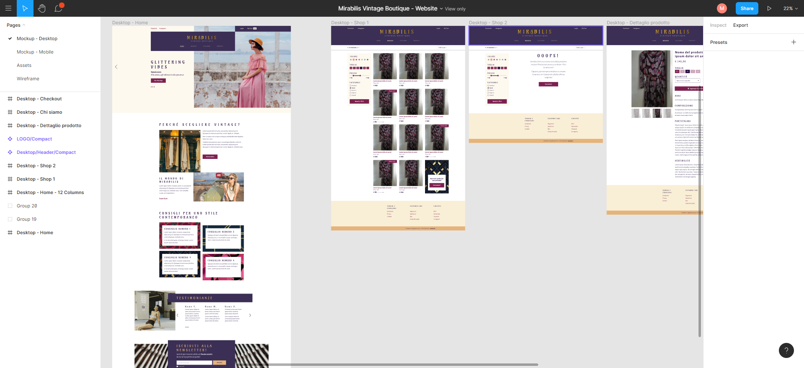Open the 22% zoom dropdown
Image resolution: width=804 pixels, height=368 pixels.
click(x=790, y=8)
